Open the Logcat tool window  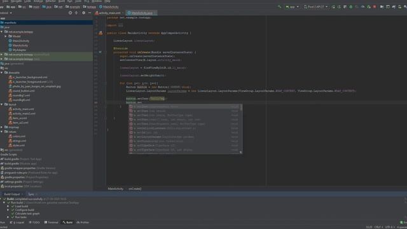(x=17, y=222)
